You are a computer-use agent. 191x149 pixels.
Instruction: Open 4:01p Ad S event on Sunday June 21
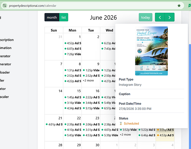pyautogui.click(x=54, y=124)
